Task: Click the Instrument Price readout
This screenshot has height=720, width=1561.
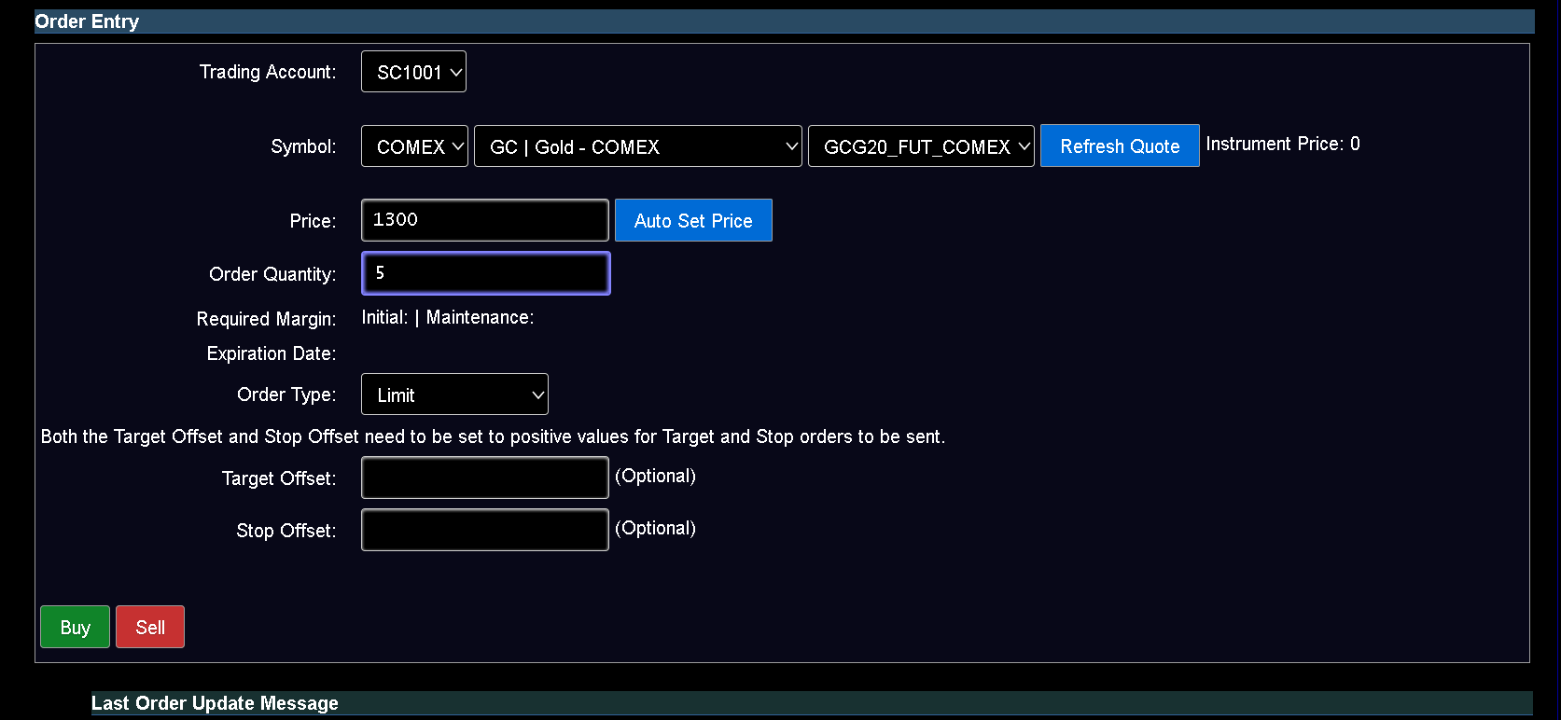Action: [1283, 144]
